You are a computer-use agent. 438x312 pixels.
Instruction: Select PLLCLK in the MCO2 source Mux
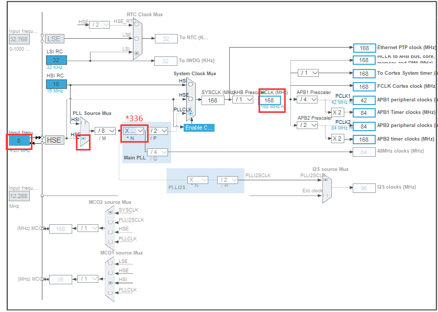tap(110, 242)
